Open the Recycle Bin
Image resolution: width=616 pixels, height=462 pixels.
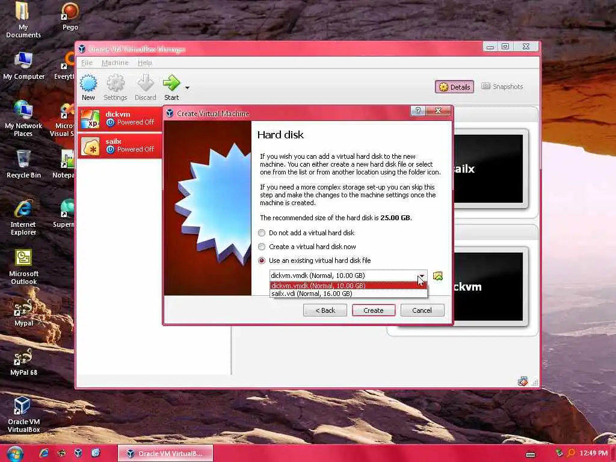23,164
